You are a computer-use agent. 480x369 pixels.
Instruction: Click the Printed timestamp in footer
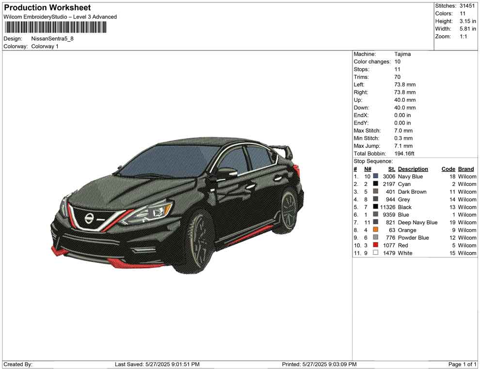320,364
